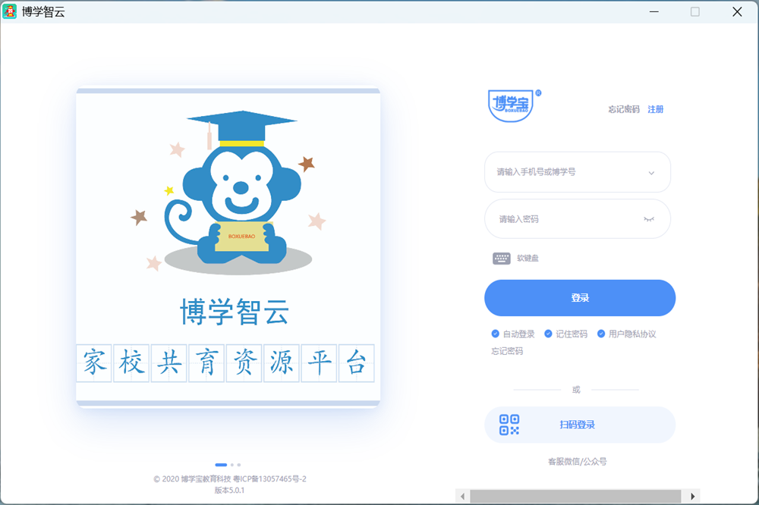Screen dimensions: 759x505
Task: Open the 注册 link
Action: pos(656,109)
